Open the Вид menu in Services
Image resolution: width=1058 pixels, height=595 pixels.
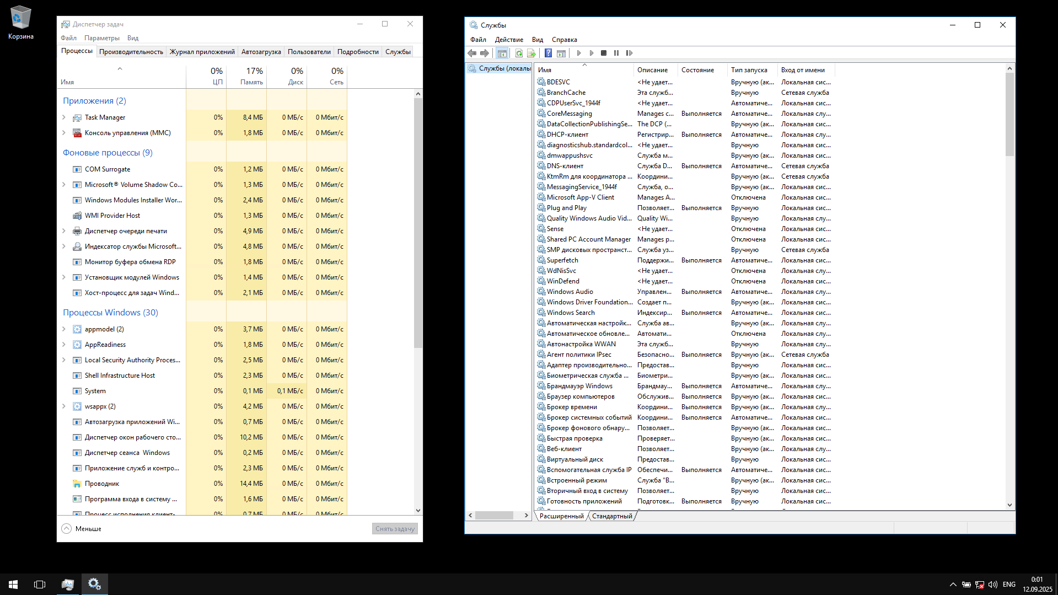[x=538, y=40]
